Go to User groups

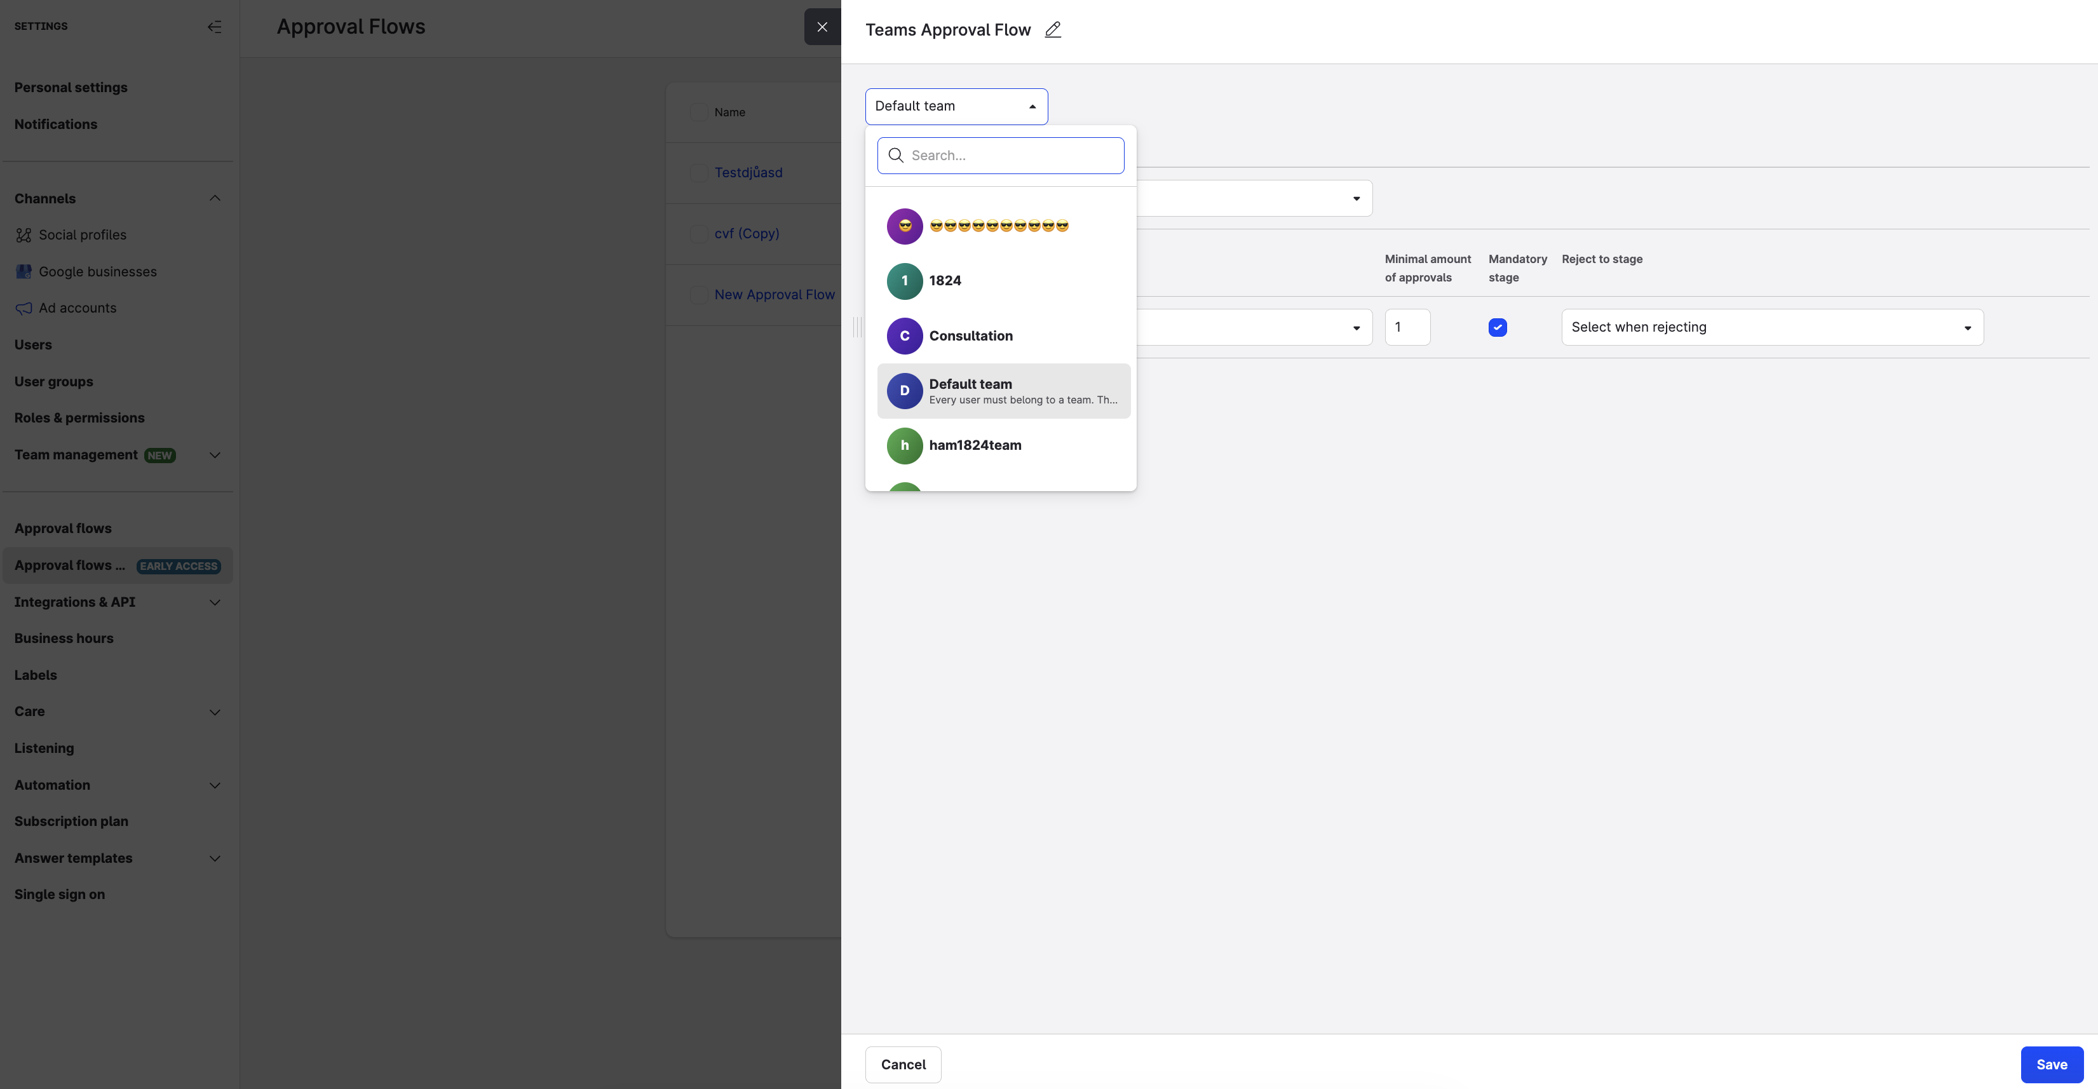54,382
